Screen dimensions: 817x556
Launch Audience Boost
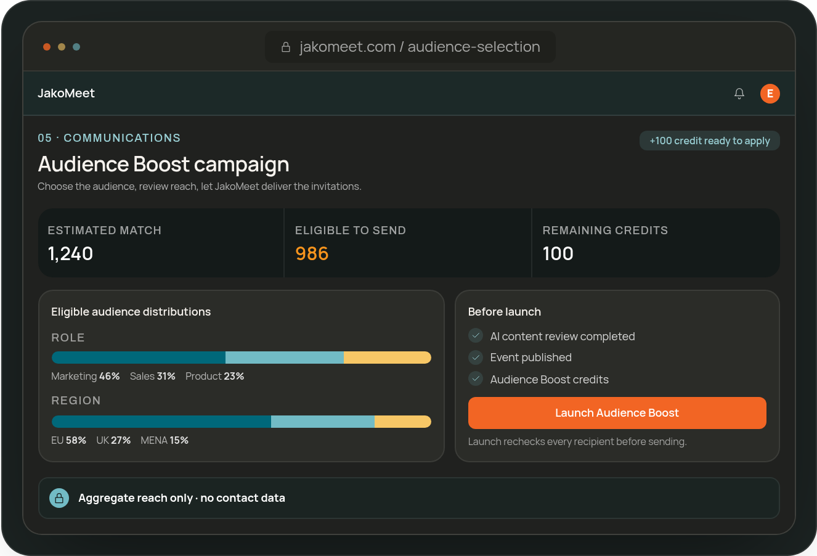pos(617,413)
